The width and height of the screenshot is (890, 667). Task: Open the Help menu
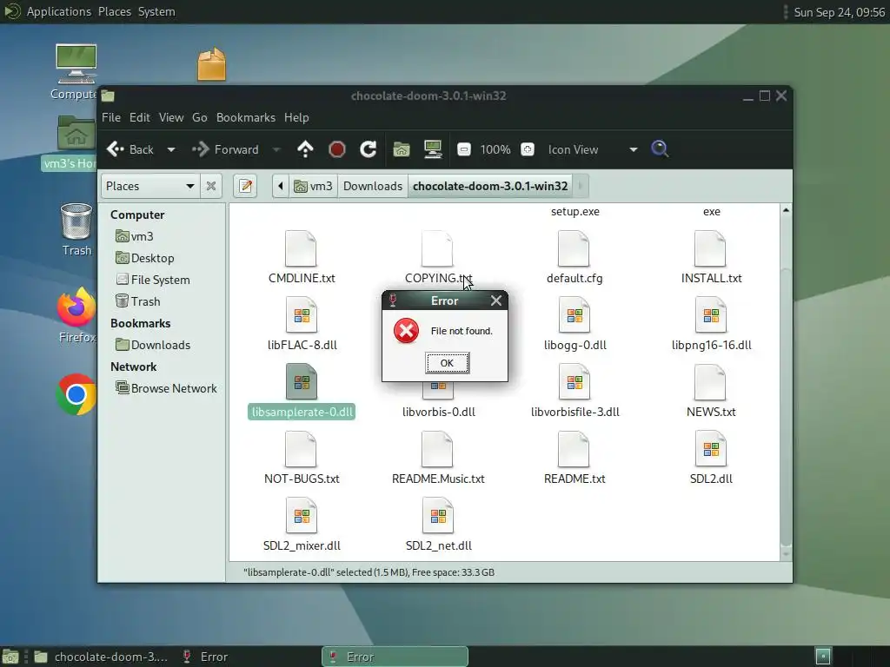click(296, 117)
